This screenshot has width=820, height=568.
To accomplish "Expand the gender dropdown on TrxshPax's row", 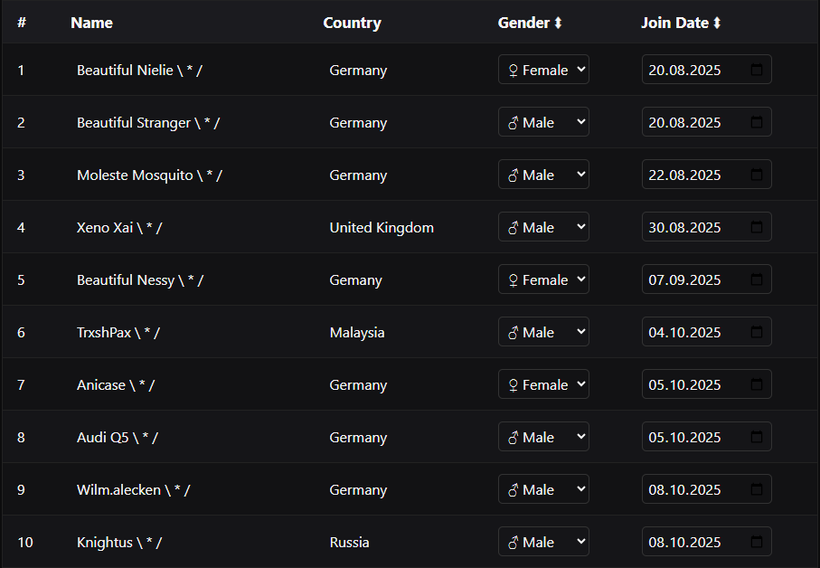I will pyautogui.click(x=543, y=332).
